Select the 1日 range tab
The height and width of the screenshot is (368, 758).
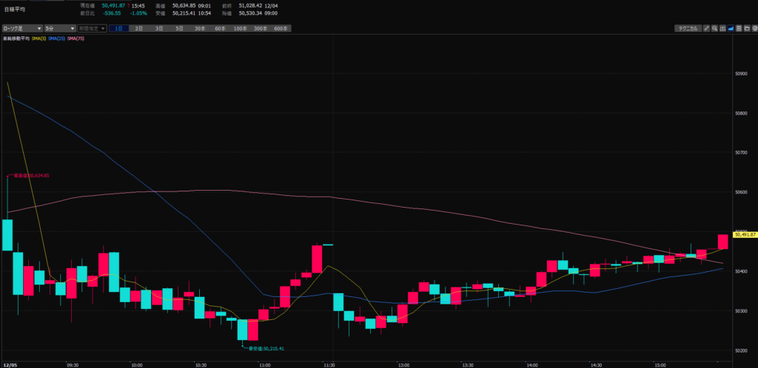[x=118, y=28]
